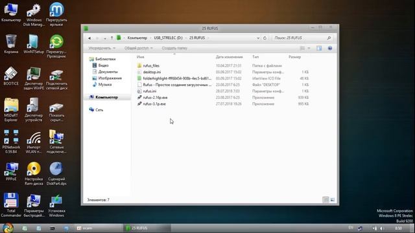This screenshot has width=415, height=233.
Task: Switch to large icons view in status bar
Action: tap(333, 200)
